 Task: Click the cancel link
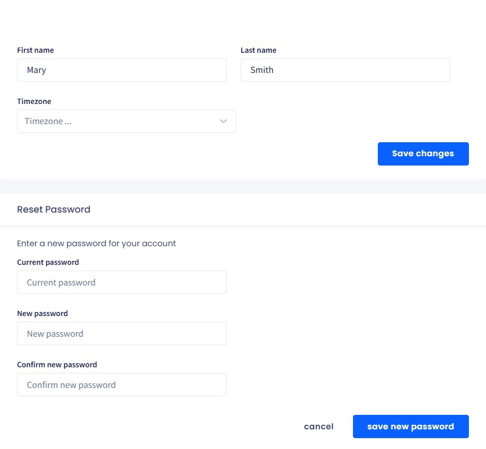point(319,426)
